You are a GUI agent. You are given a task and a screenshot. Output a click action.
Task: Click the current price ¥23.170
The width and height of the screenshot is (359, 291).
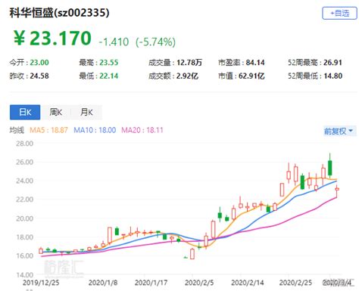(x=52, y=39)
